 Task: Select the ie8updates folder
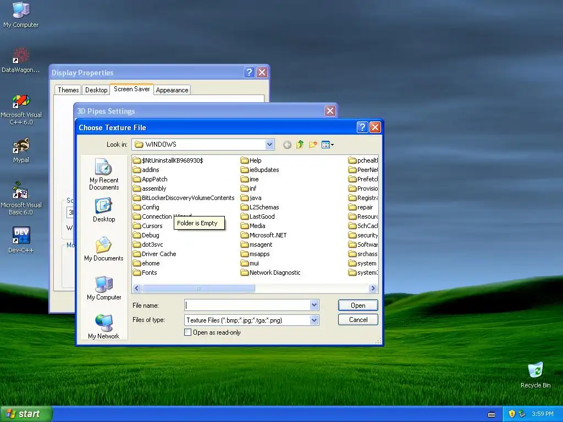coord(260,170)
